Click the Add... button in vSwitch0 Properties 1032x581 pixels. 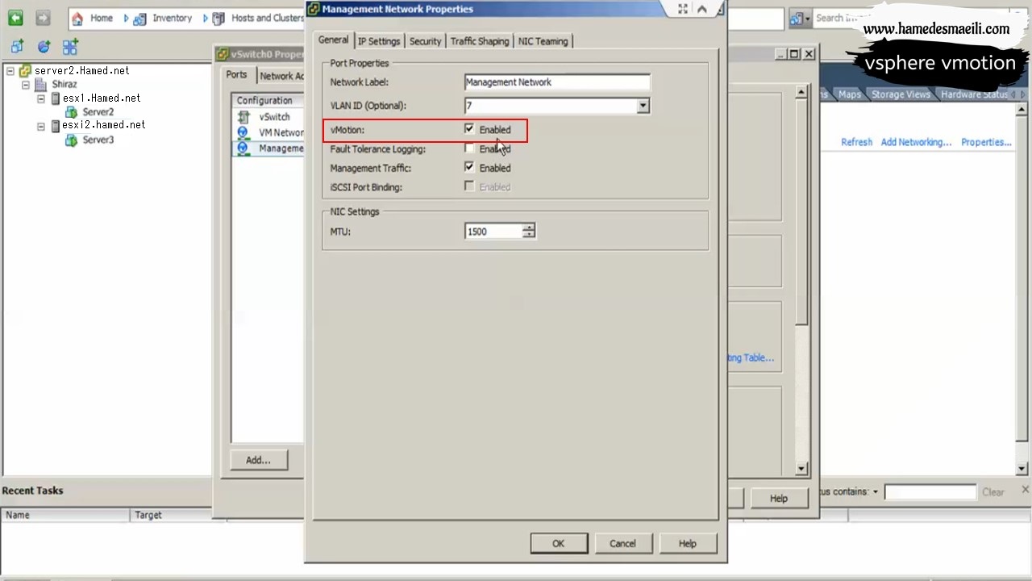(x=258, y=460)
